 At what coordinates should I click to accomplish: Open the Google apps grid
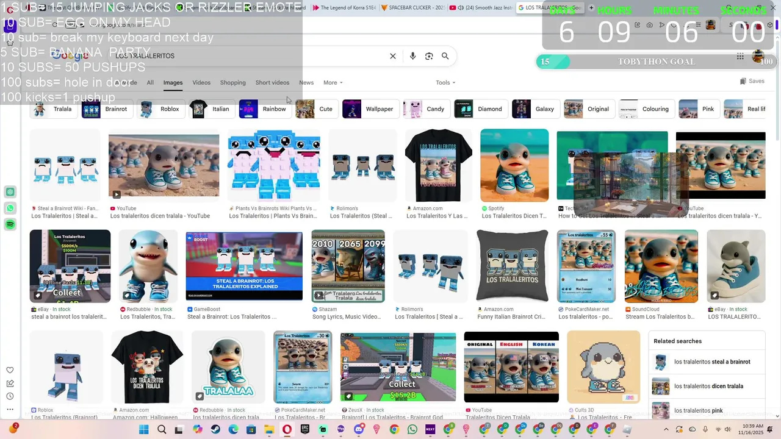point(740,56)
